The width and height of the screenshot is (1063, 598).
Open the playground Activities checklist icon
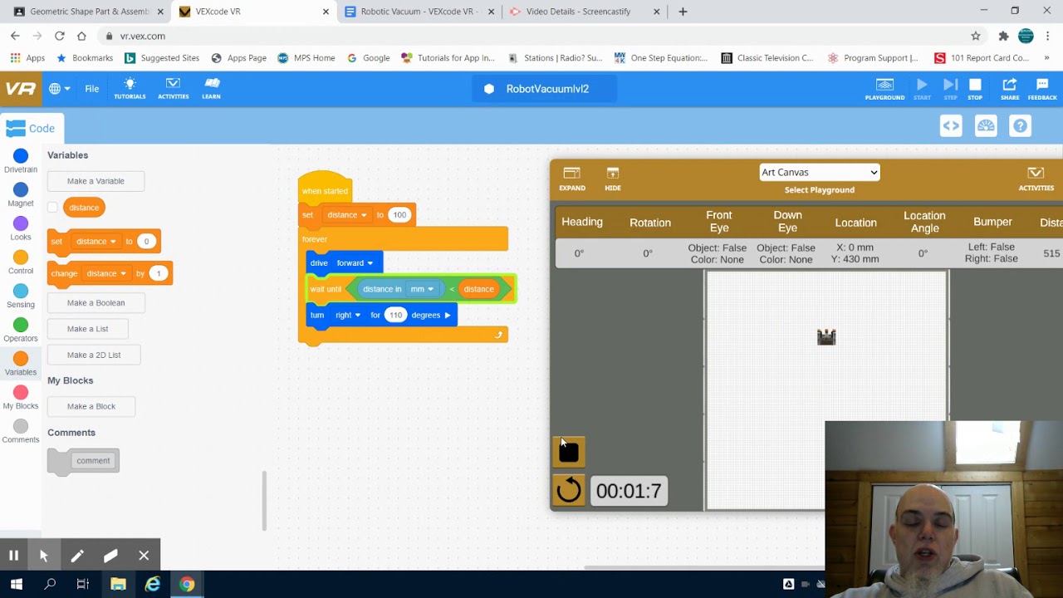click(1036, 178)
